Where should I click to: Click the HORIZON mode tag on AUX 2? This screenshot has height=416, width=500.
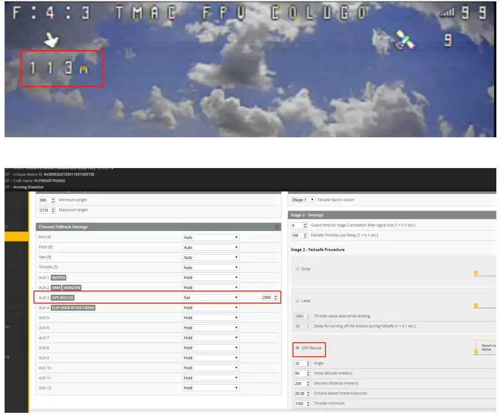click(x=72, y=287)
